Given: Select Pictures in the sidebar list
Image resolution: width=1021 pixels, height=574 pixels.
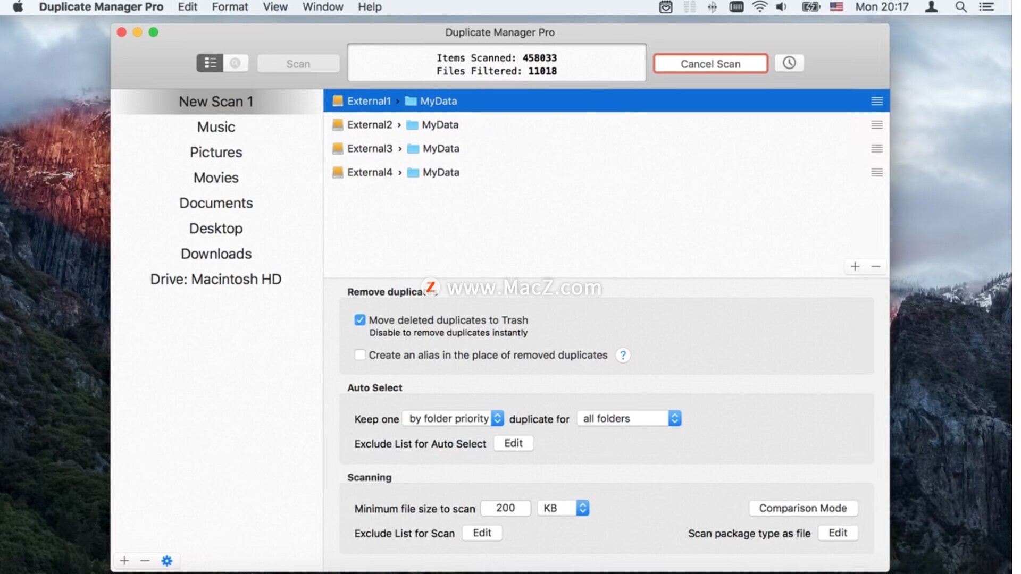Looking at the screenshot, I should click(216, 153).
